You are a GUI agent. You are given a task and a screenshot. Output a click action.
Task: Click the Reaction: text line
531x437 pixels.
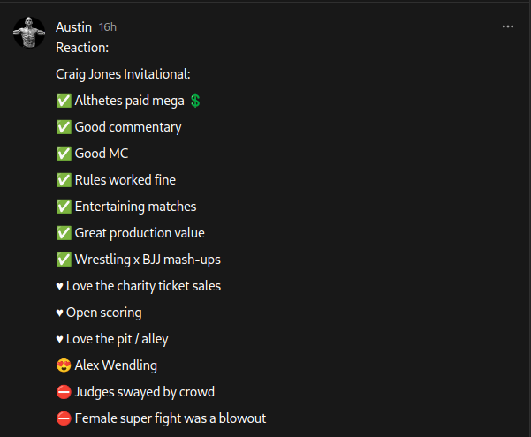pyautogui.click(x=82, y=48)
